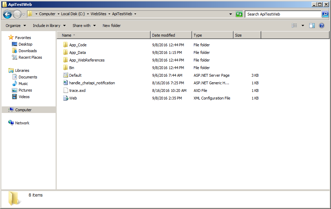Viewport: 331px width, 209px height.
Task: Expand dropdown arrow after ApiTestWeb breadcrumb
Action: tap(135, 14)
